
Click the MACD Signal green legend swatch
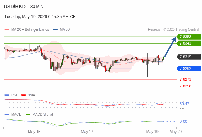coord(28,115)
